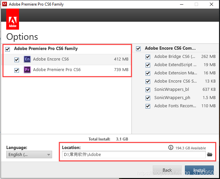The width and height of the screenshot is (220, 179).
Task: Select the Adobe Premiere Pro CS6 row text
Action: (x=57, y=69)
